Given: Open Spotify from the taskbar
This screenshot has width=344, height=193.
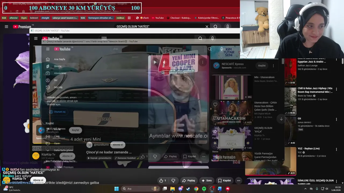Looking at the screenshot, I should coord(204,189).
